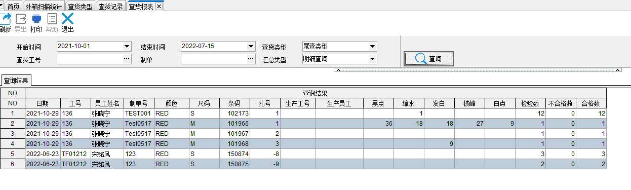
Task: Click the 帮助 help icon
Action: (x=52, y=19)
